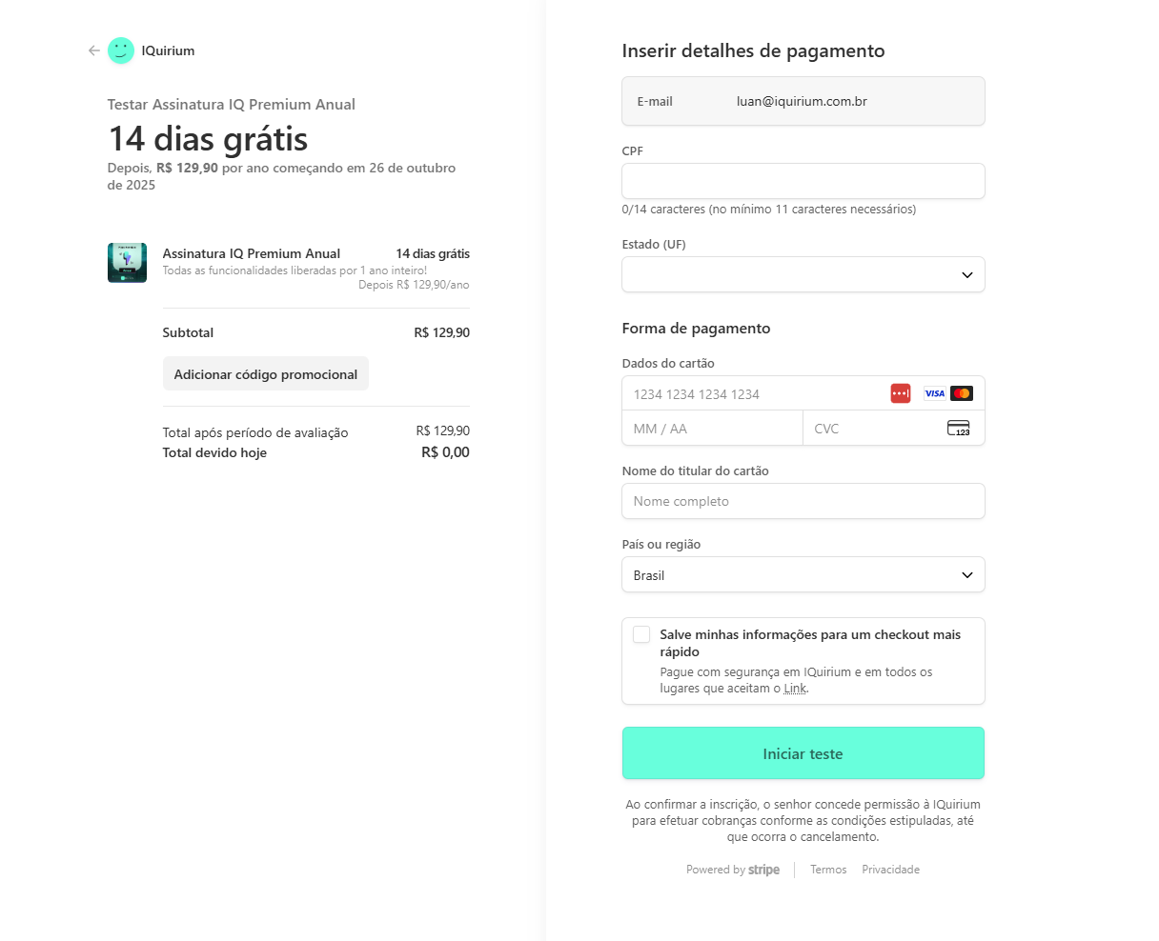
Task: Open the Termos link
Action: pos(828,870)
